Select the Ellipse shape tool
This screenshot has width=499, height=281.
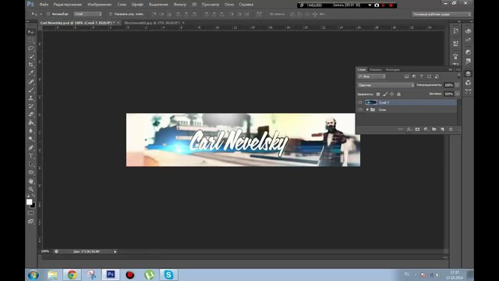pos(31,173)
